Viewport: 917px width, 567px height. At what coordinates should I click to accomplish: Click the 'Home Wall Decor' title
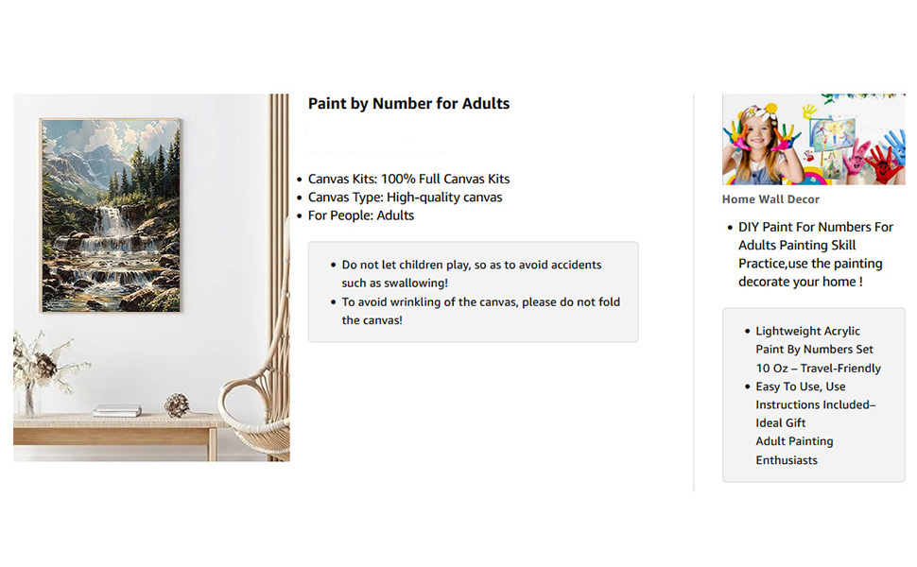(x=770, y=199)
